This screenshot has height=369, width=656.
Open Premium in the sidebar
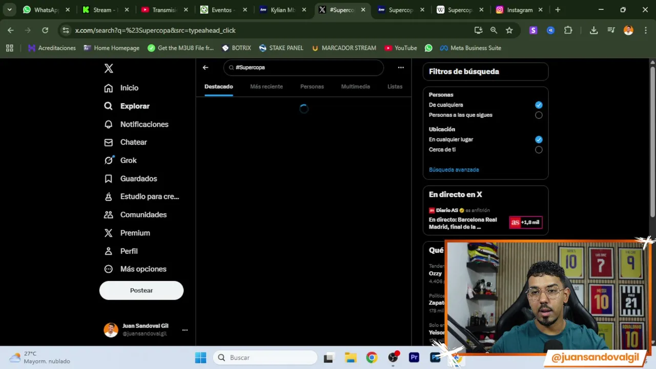[127, 233]
